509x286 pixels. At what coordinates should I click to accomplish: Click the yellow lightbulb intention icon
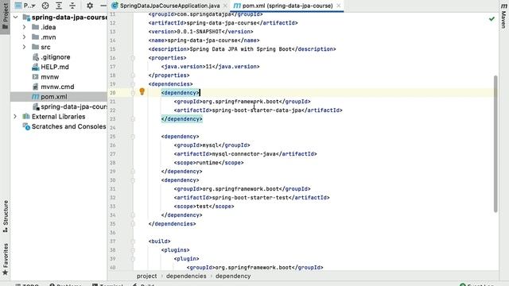[142, 92]
